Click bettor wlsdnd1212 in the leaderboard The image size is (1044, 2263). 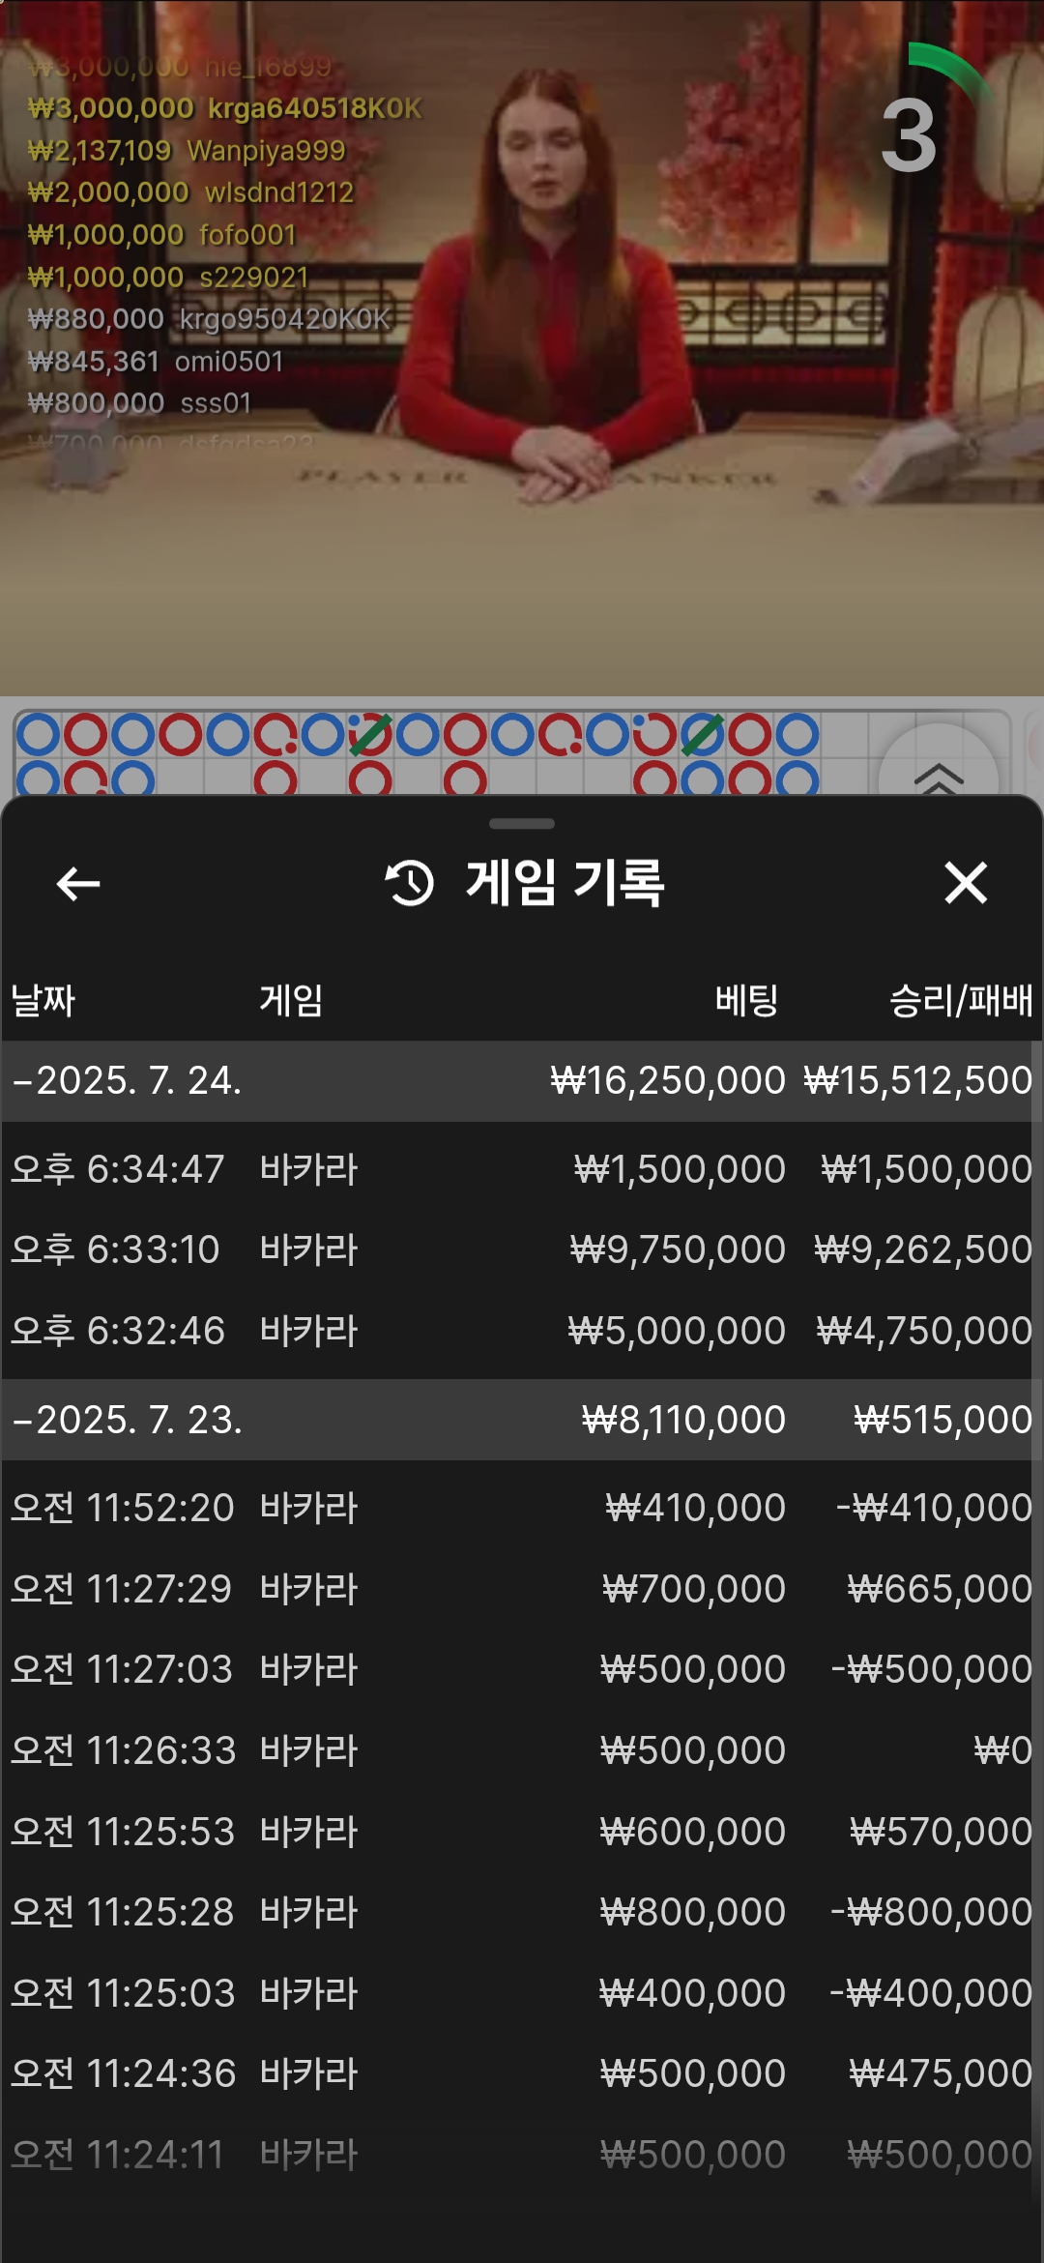[x=279, y=192]
